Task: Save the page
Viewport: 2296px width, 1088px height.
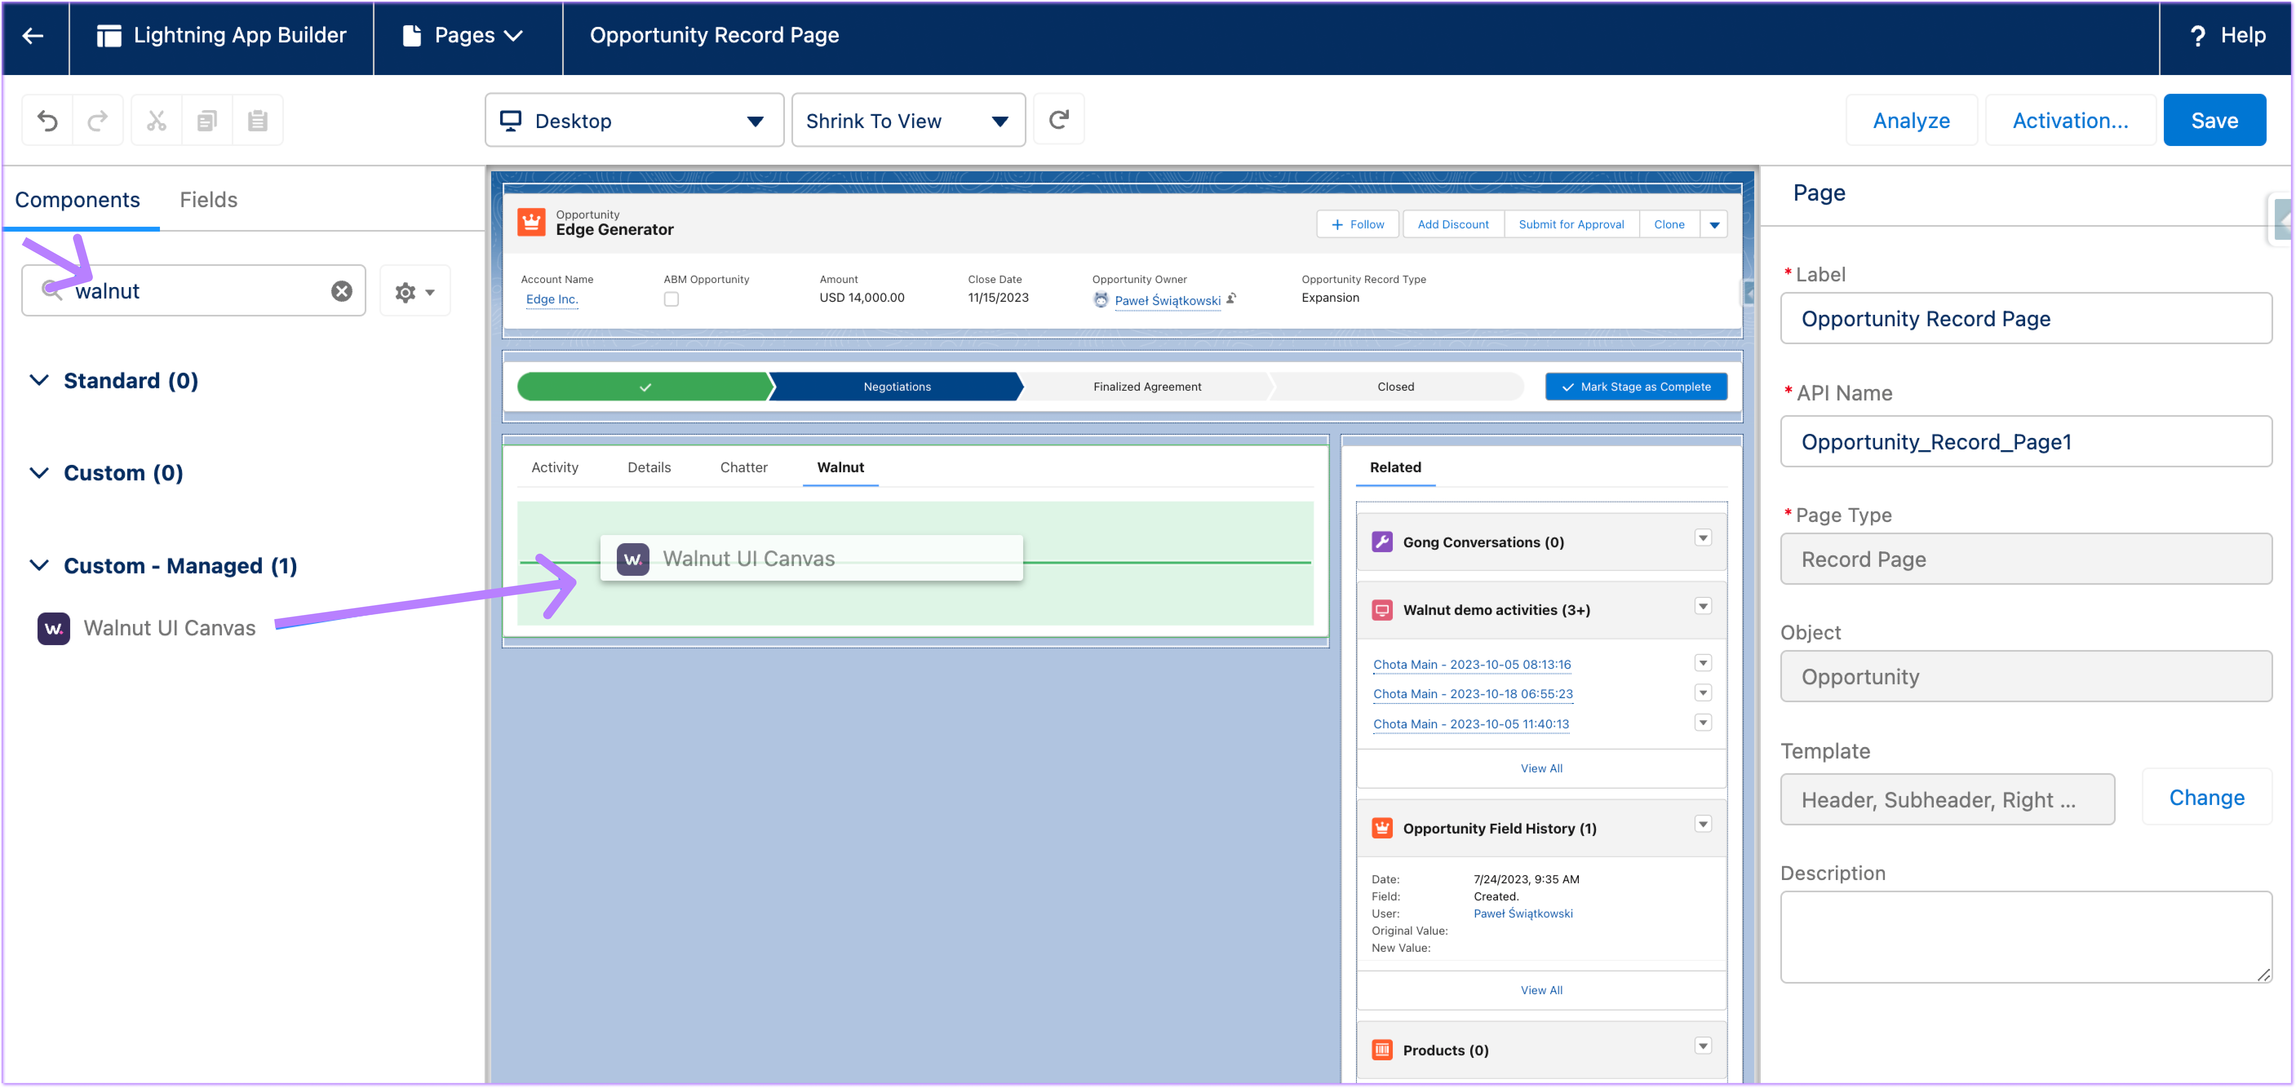Action: [2214, 120]
